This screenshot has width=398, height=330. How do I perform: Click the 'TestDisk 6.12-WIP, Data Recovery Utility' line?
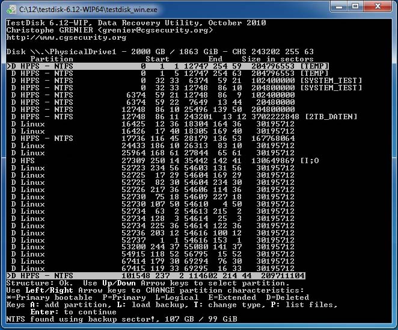tap(136, 23)
